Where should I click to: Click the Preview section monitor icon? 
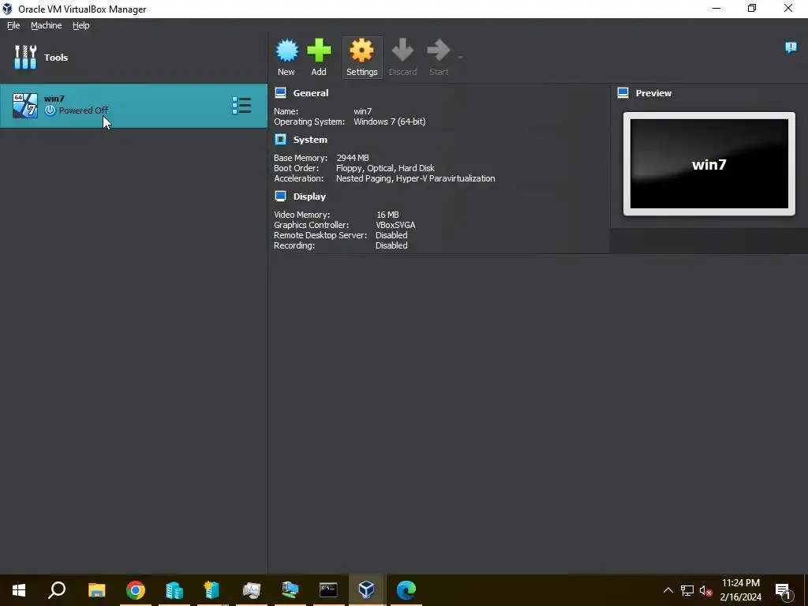(x=623, y=93)
